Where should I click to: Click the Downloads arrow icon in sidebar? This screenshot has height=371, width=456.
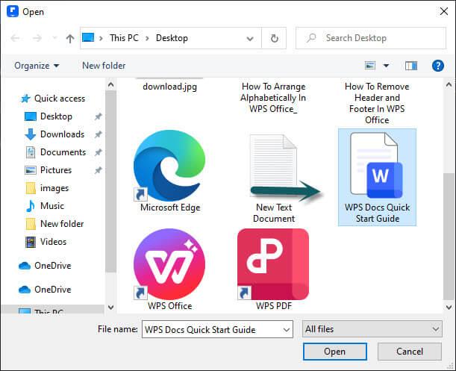[x=31, y=134]
